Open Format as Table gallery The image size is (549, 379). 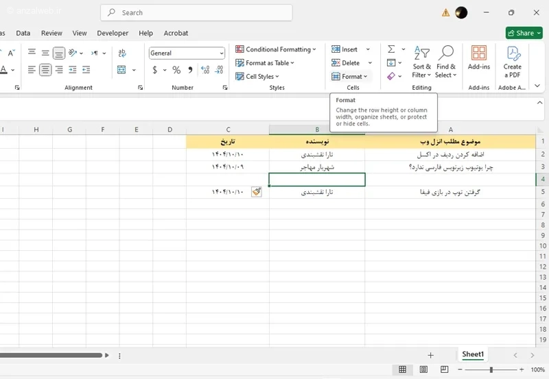tap(265, 63)
